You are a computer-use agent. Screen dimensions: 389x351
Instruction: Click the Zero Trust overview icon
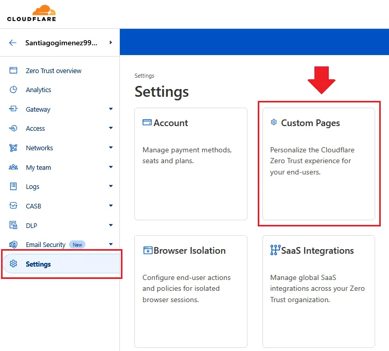[14, 71]
